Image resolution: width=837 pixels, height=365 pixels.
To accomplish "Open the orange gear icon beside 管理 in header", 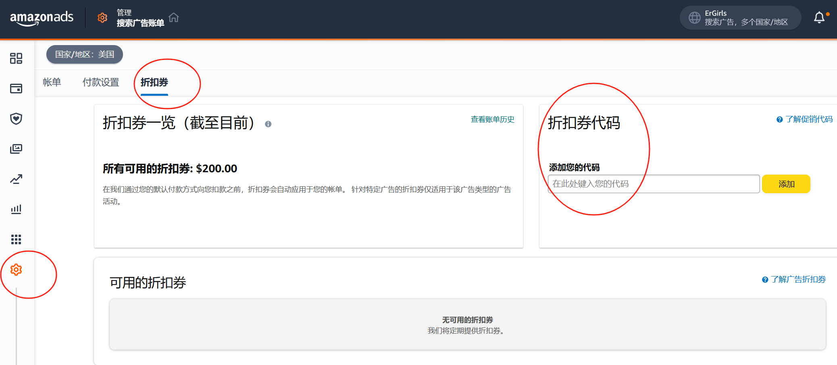I will pos(102,18).
